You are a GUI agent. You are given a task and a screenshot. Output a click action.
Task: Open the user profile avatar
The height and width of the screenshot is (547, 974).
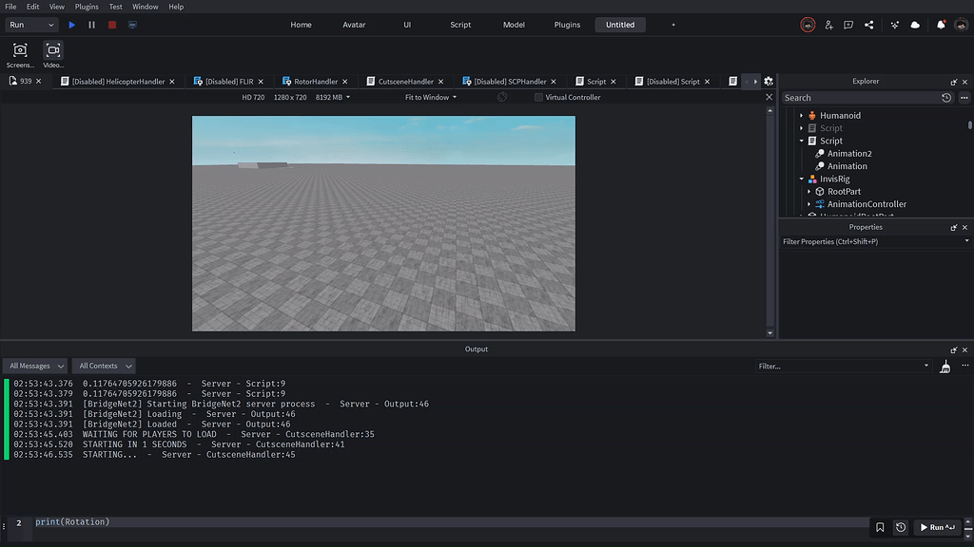point(961,25)
